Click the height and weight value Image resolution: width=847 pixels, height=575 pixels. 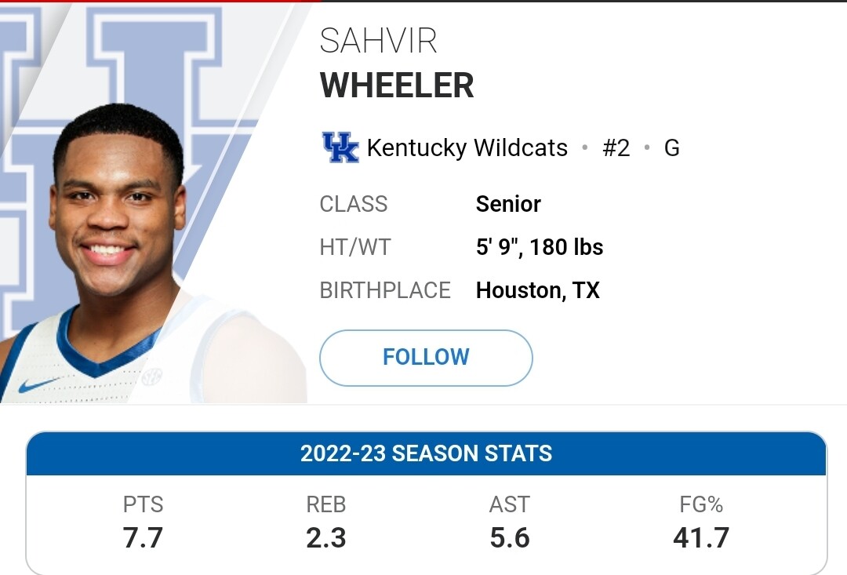540,247
